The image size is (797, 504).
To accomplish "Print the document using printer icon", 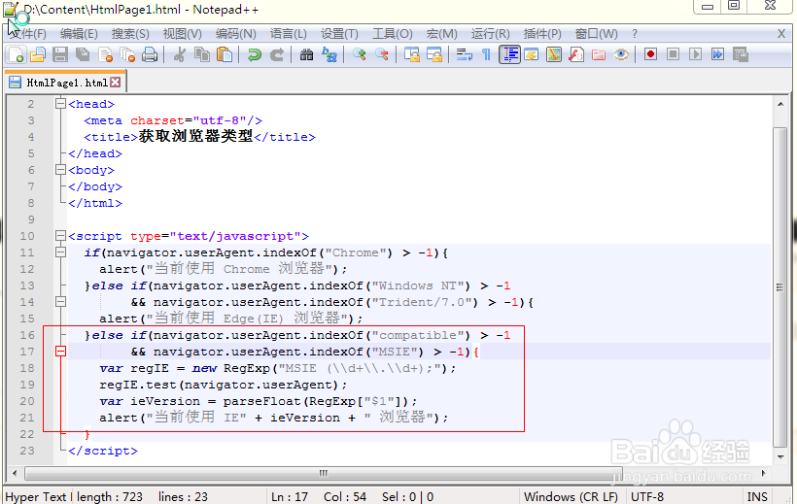I will coord(150,54).
